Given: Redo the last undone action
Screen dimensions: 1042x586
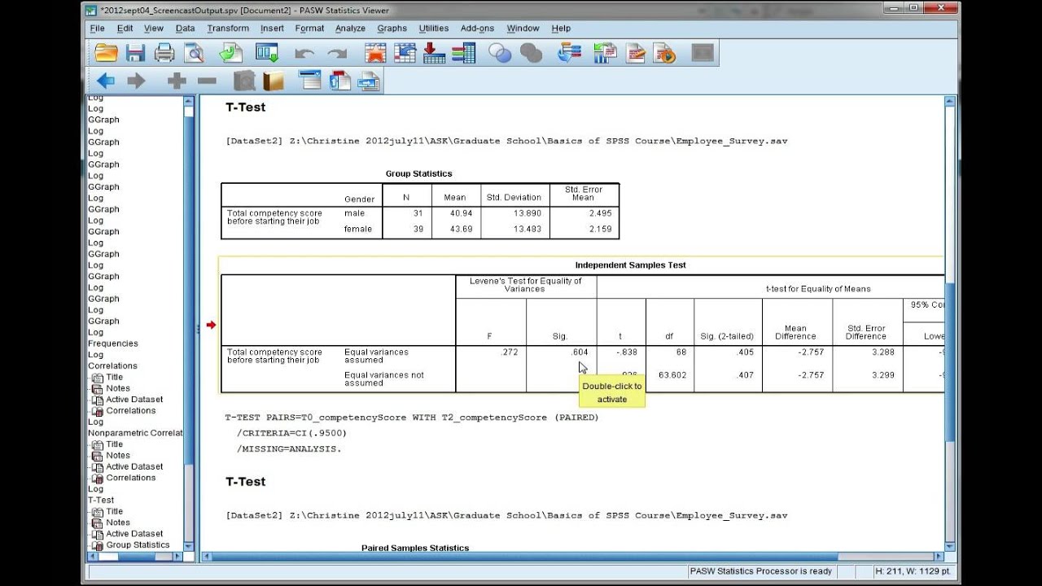Looking at the screenshot, I should point(336,54).
